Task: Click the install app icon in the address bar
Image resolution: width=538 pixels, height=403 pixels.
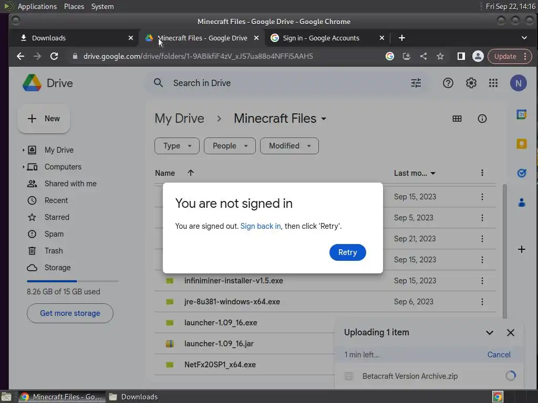Action: coord(406,56)
